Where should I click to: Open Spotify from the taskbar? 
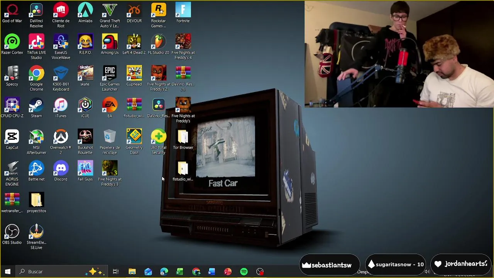pos(244,271)
